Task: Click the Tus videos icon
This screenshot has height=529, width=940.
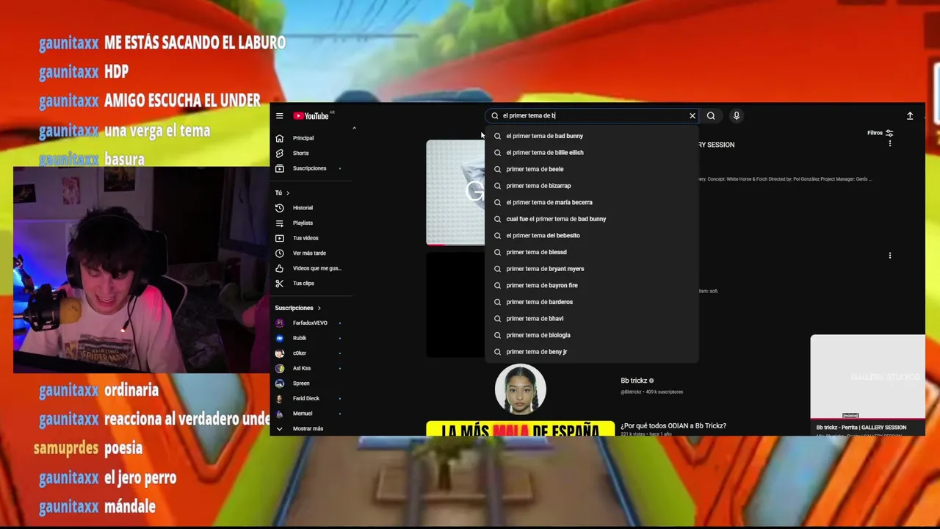Action: [x=279, y=238]
